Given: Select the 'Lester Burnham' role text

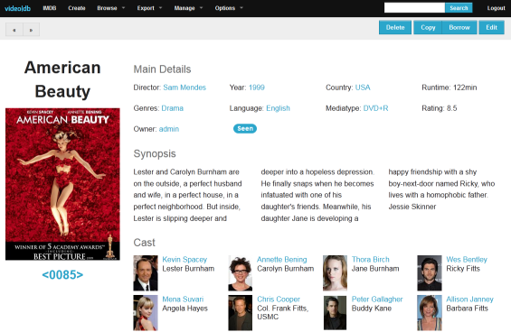Looking at the screenshot, I should 188,269.
